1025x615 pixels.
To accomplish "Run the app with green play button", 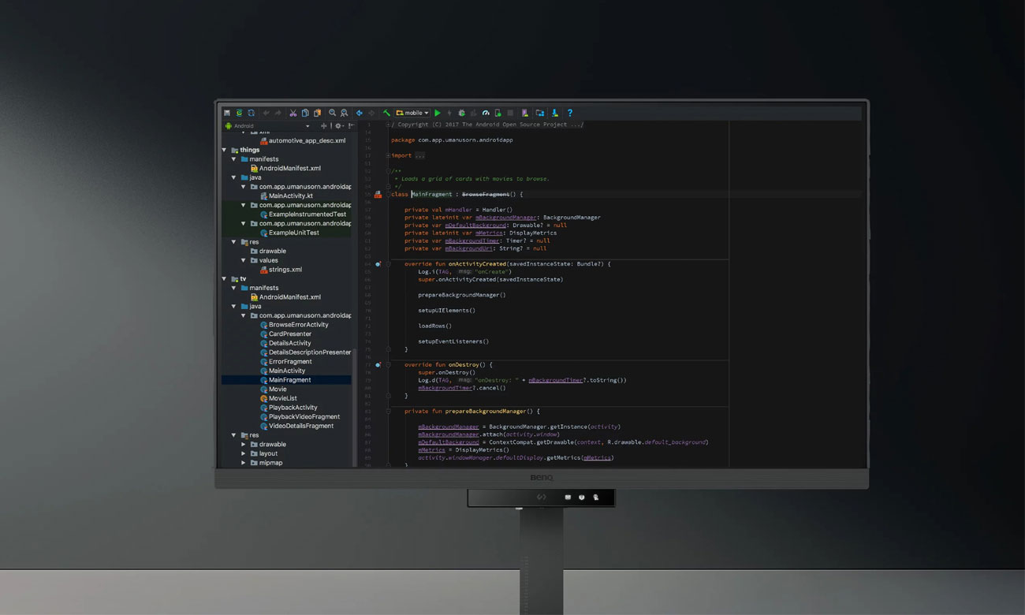I will pos(438,113).
